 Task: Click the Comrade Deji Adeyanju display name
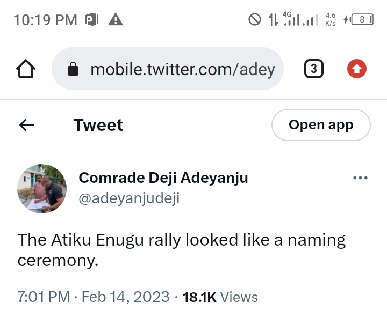[x=163, y=178]
